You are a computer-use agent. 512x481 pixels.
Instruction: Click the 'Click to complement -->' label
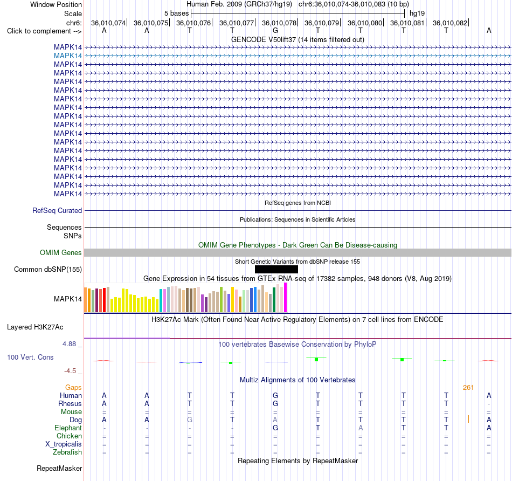(44, 31)
